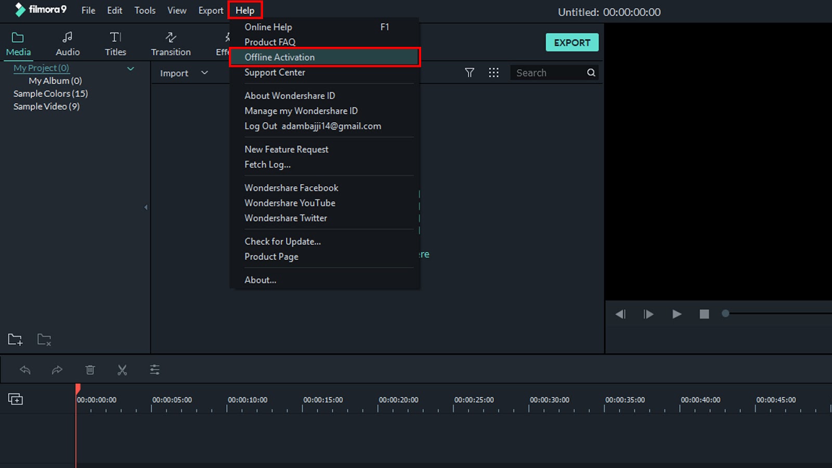832x468 pixels.
Task: Toggle the grid view icon
Action: click(x=493, y=73)
